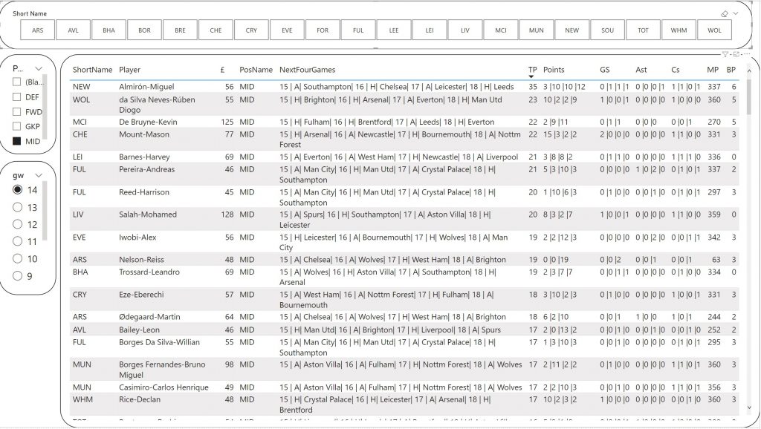Sort by MP column header
The height and width of the screenshot is (429, 761).
point(713,70)
